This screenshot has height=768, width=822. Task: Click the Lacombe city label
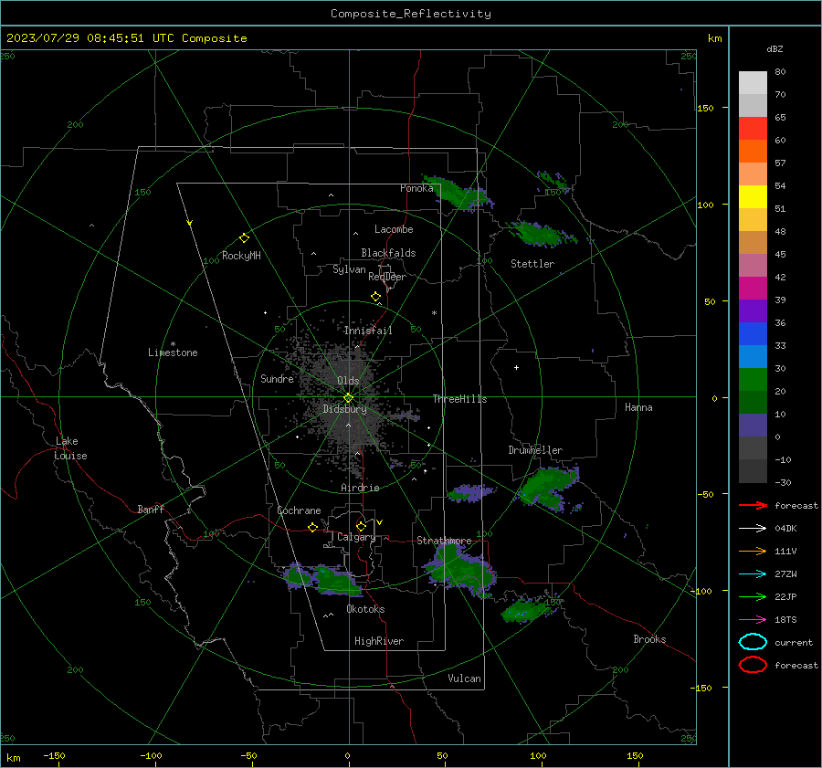[394, 229]
